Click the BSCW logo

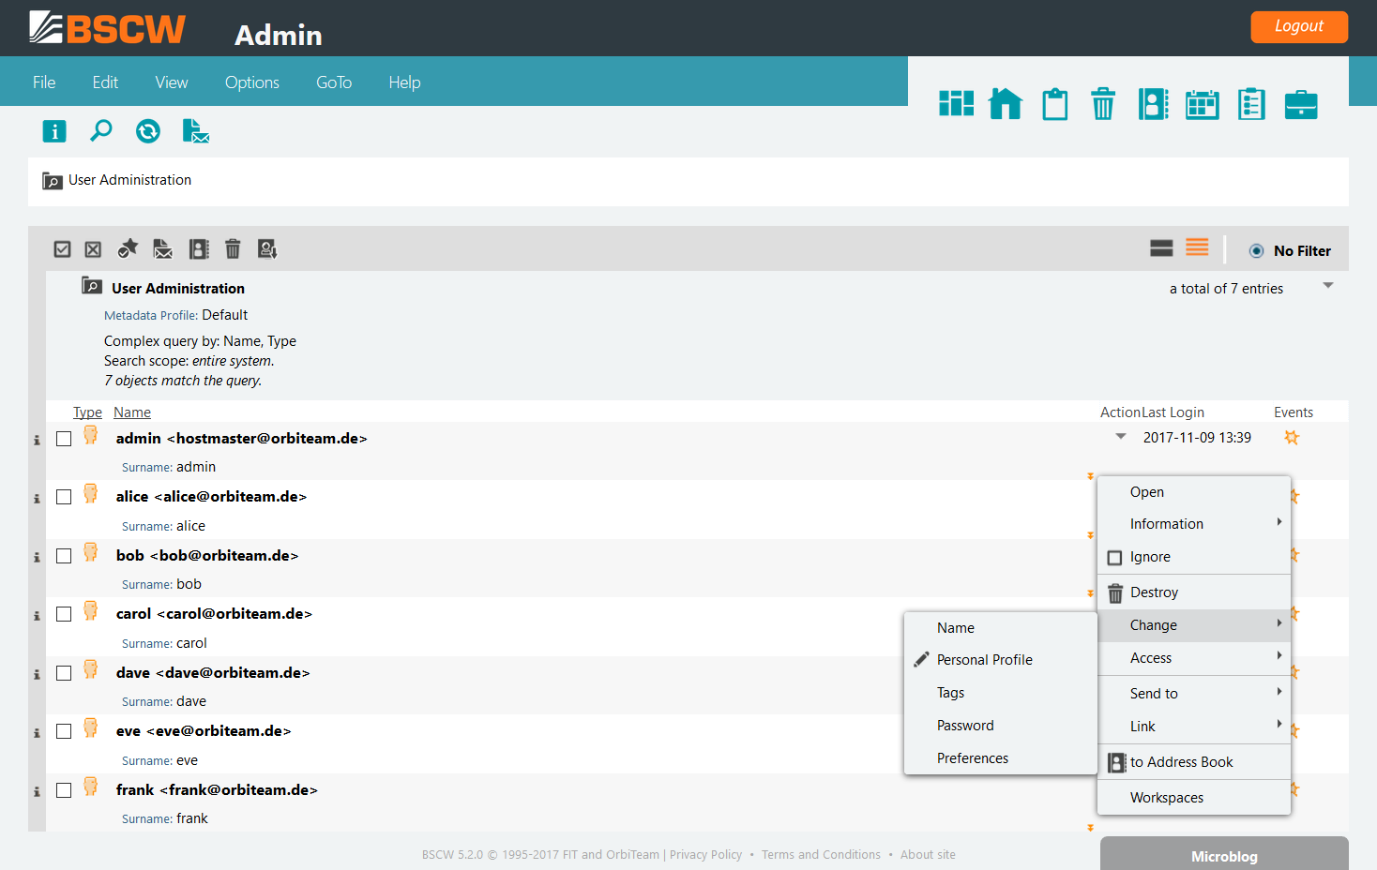pyautogui.click(x=107, y=28)
